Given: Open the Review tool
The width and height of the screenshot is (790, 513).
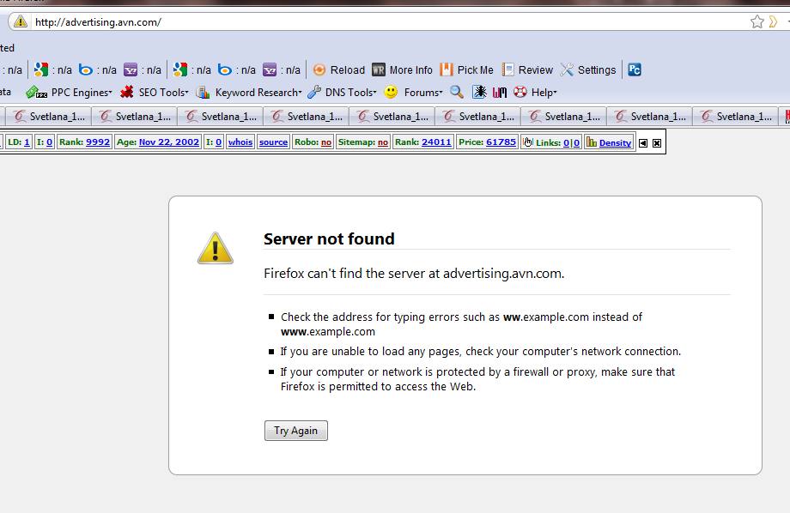Looking at the screenshot, I should tap(527, 70).
